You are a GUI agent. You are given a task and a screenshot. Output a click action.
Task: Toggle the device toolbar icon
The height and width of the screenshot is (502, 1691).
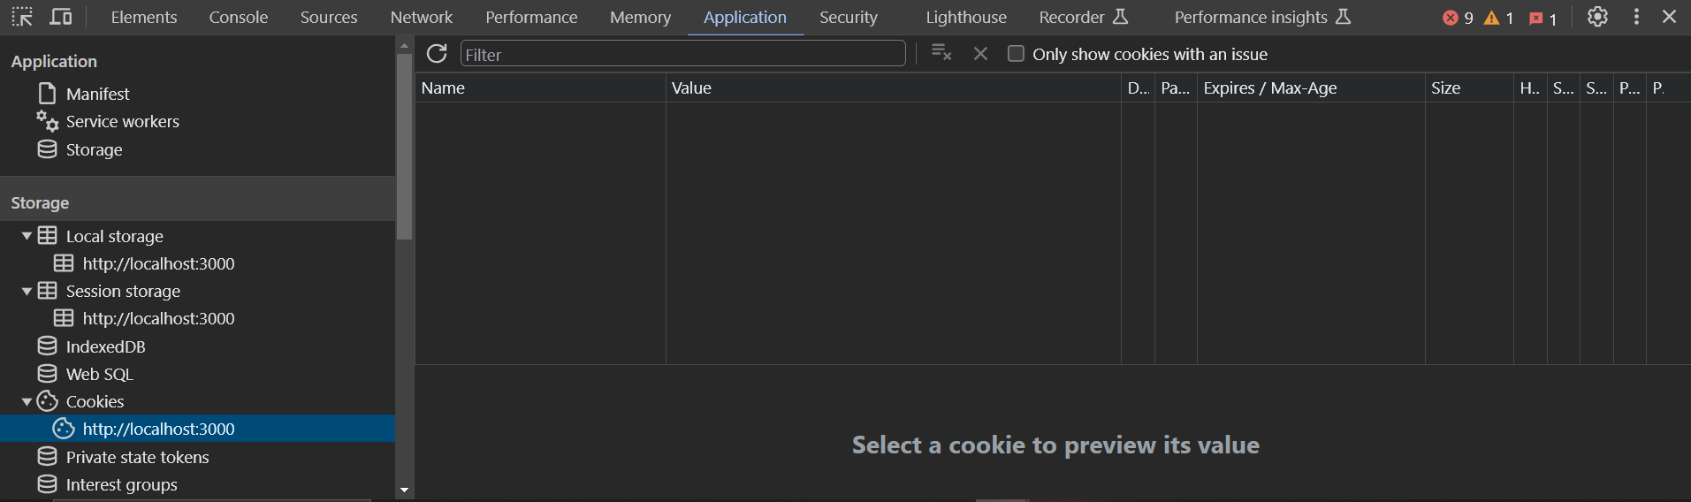61,17
